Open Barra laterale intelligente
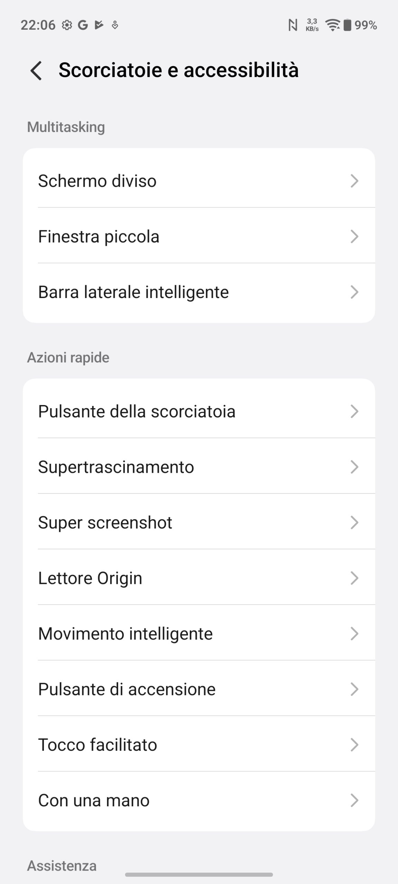The image size is (398, 884). (199, 292)
